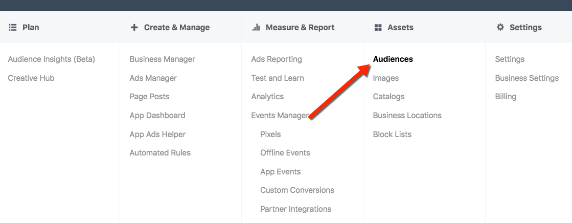Viewport: 572px width, 223px height.
Task: Go to Test and Learn
Action: [x=278, y=78]
